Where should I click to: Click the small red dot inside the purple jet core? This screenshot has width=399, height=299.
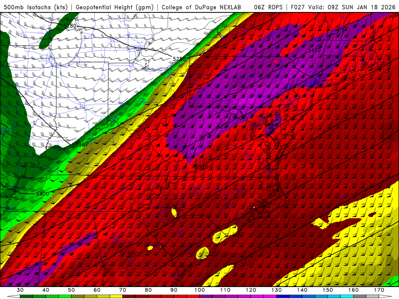[276, 61]
